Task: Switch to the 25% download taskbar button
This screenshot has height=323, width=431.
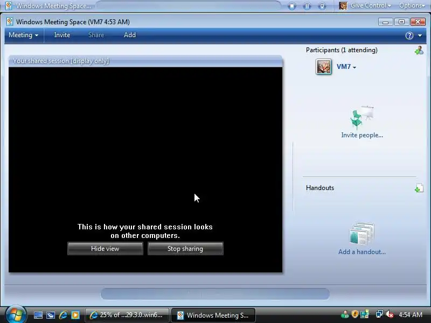Action: (127, 315)
